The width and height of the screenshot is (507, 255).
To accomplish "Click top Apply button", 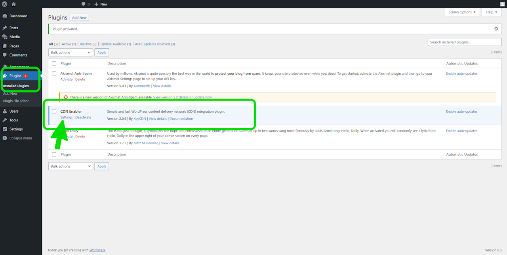I will coord(102,52).
